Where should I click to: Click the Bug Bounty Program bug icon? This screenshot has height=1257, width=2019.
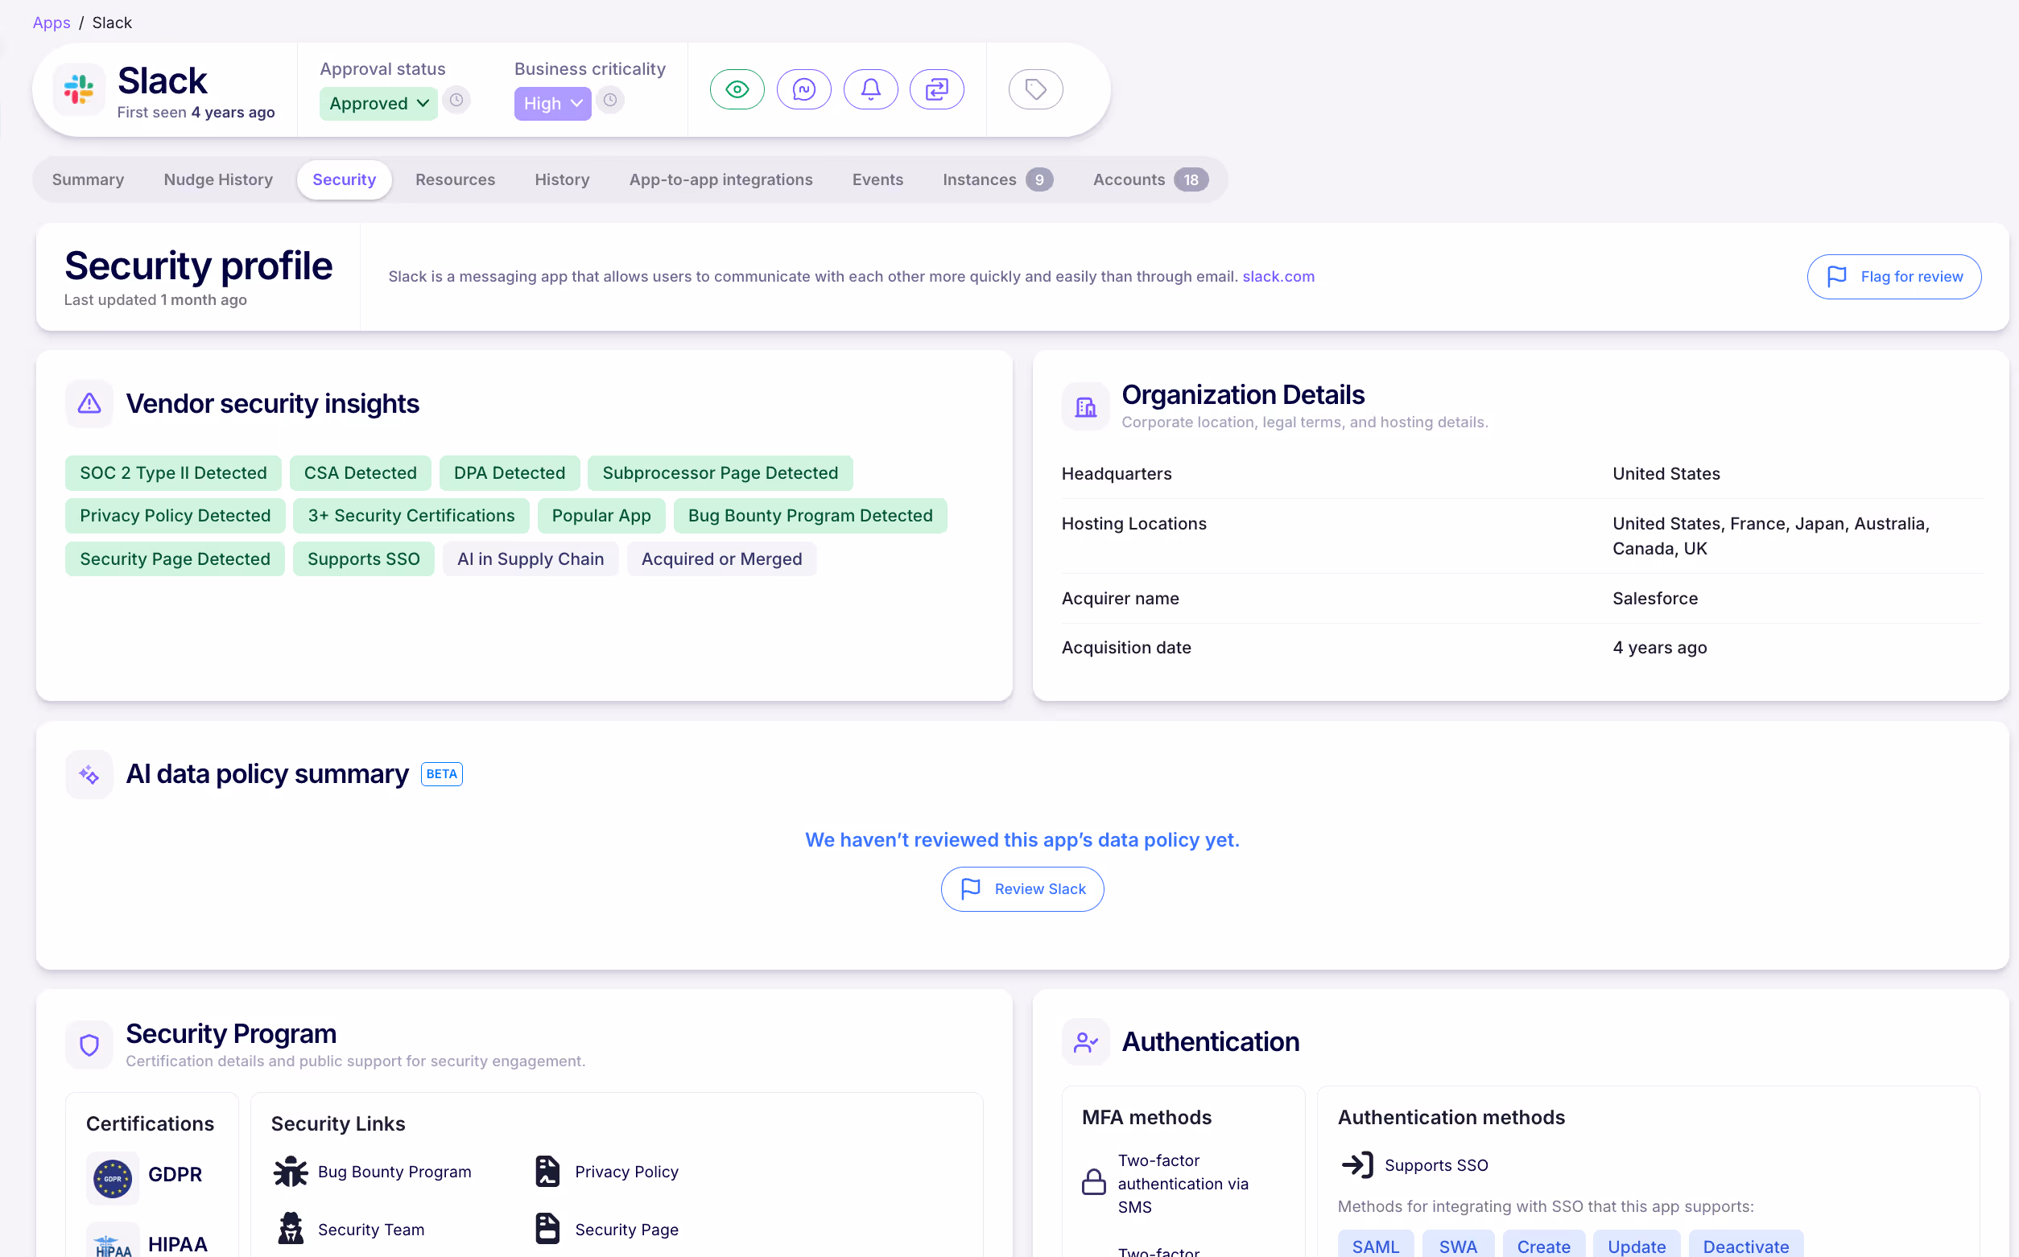point(290,1172)
